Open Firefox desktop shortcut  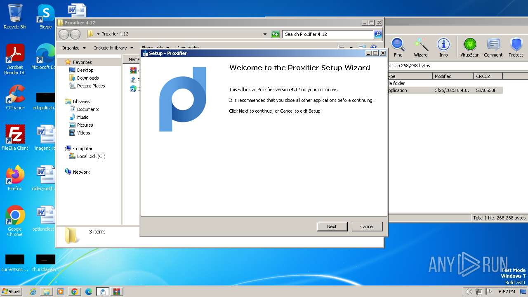(x=15, y=178)
